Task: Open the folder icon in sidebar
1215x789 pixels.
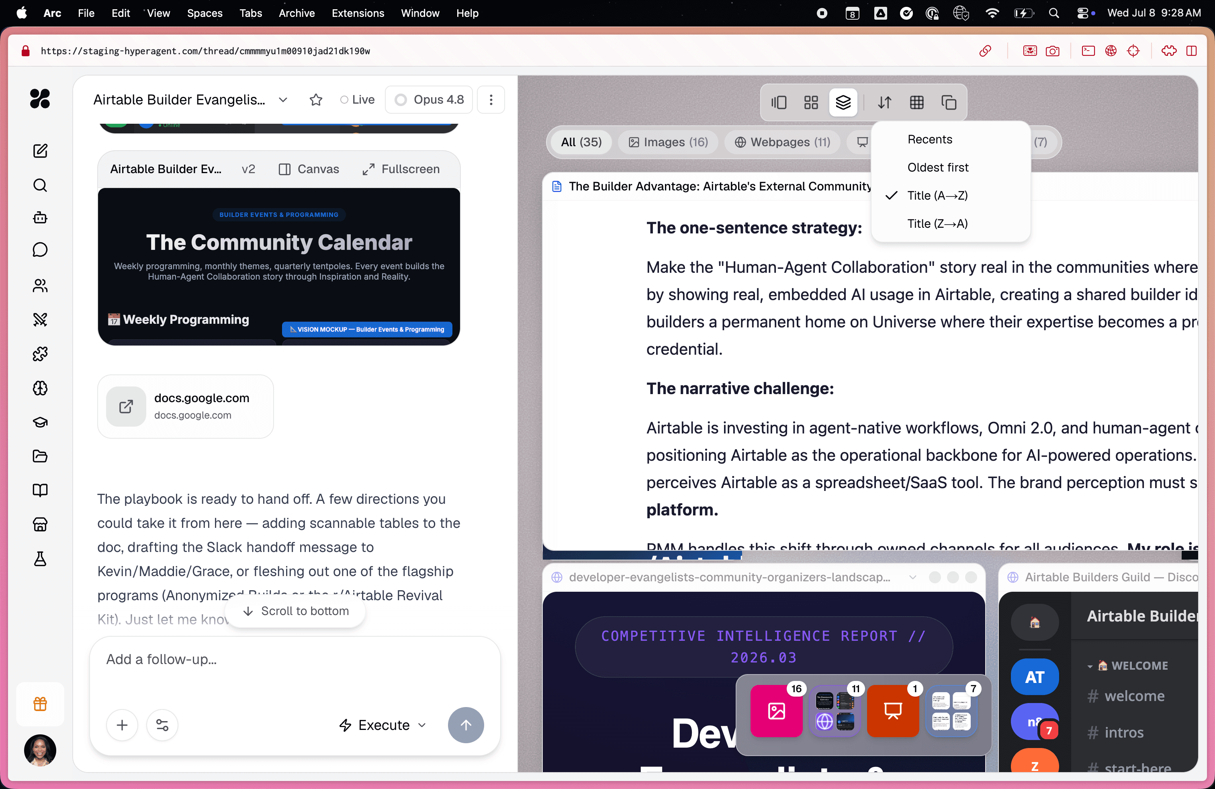Action: coord(40,456)
